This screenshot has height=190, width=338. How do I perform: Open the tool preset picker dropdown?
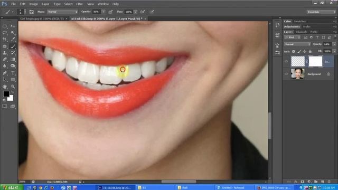pyautogui.click(x=13, y=12)
